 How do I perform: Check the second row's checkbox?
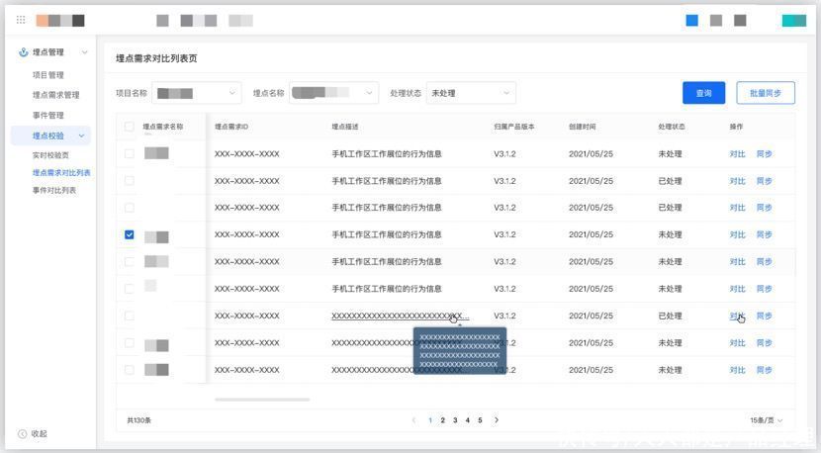tap(129, 181)
